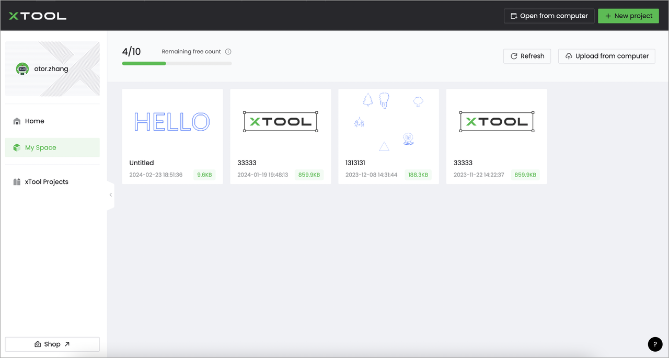The height and width of the screenshot is (358, 669).
Task: Click the 859.9KB tag on 2024-01-19 card
Action: pos(309,175)
